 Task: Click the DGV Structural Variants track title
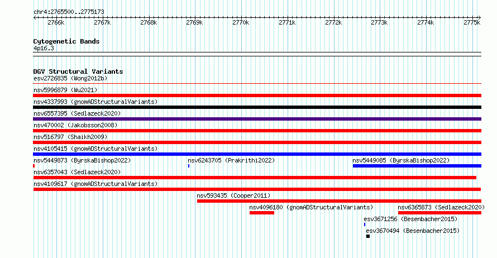(78, 71)
